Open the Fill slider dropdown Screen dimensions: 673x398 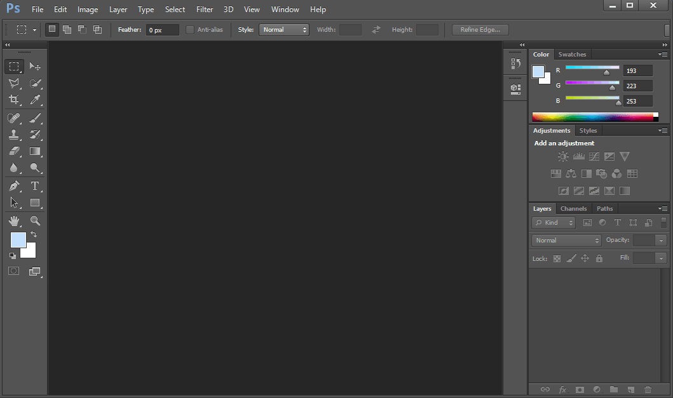[661, 258]
